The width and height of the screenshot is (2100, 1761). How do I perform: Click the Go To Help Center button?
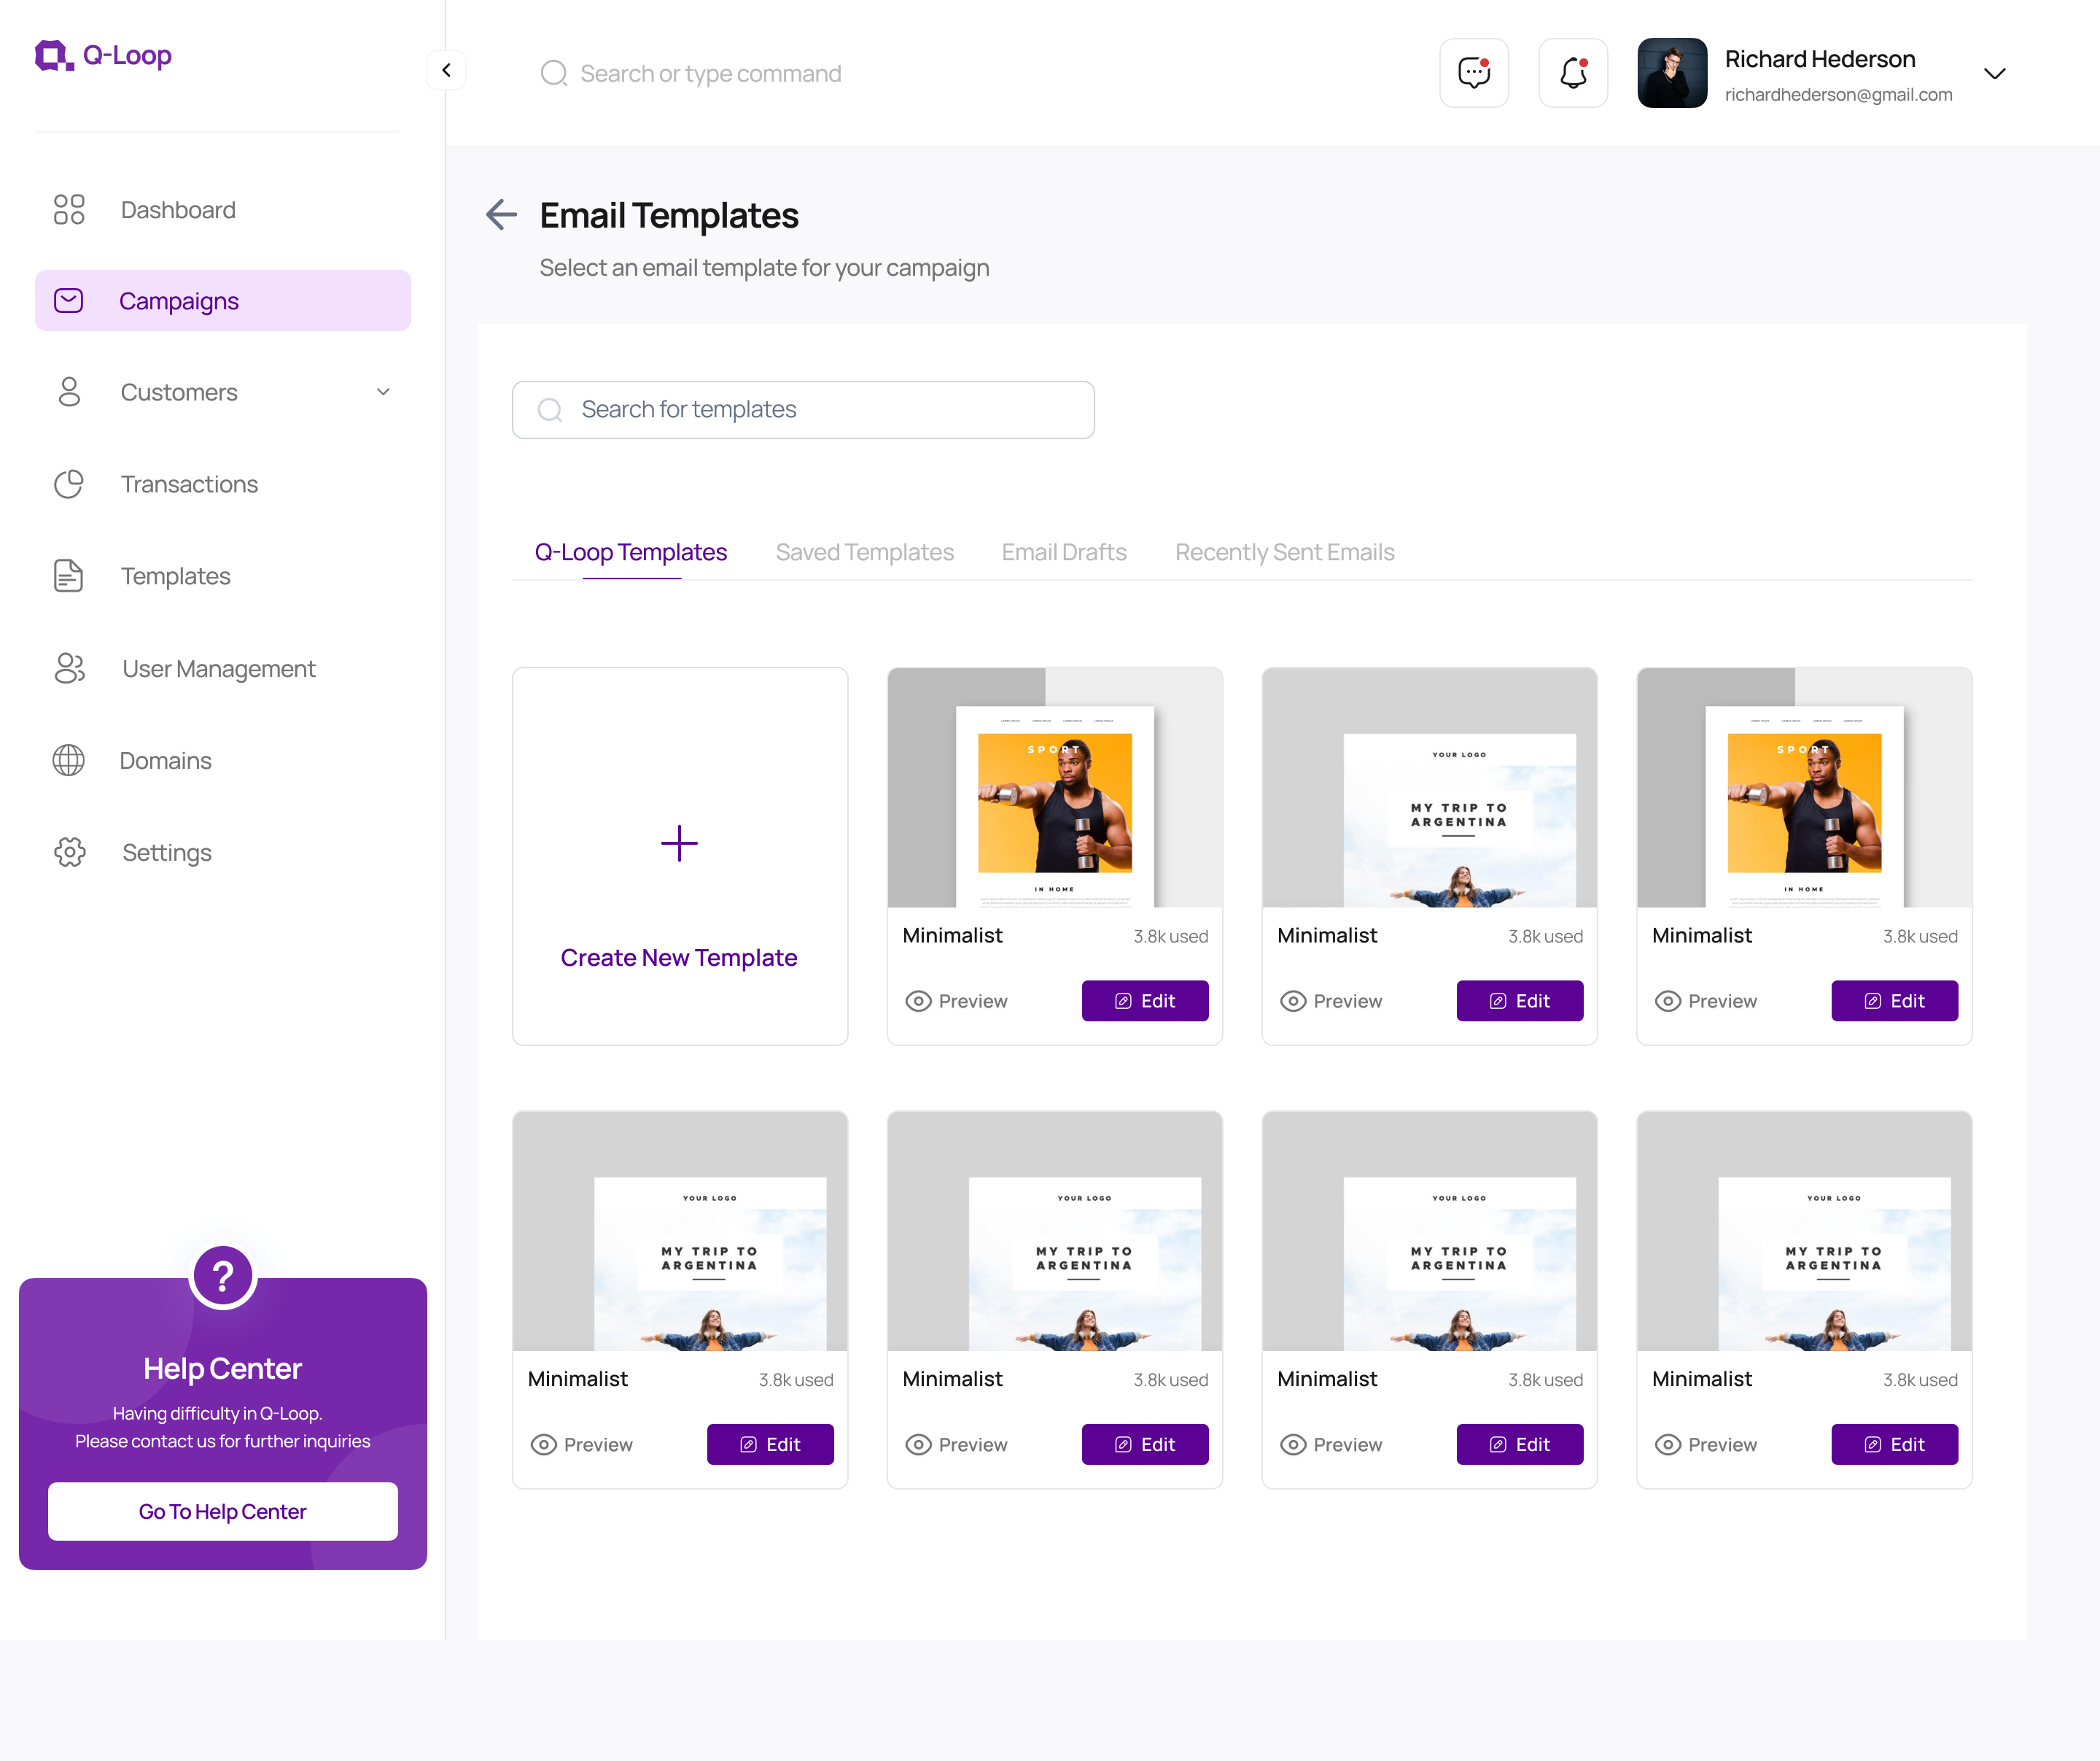click(223, 1511)
